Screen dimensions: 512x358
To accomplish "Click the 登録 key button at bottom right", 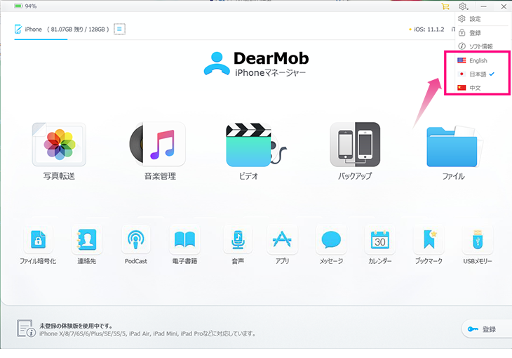I will point(487,329).
